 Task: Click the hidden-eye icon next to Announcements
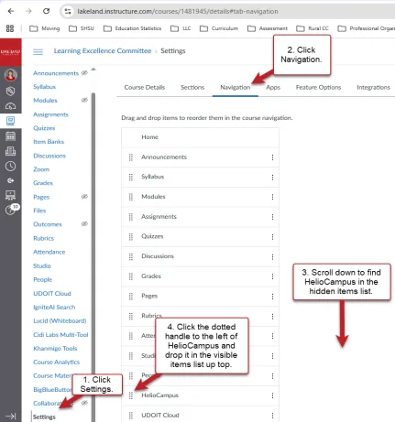coord(84,73)
